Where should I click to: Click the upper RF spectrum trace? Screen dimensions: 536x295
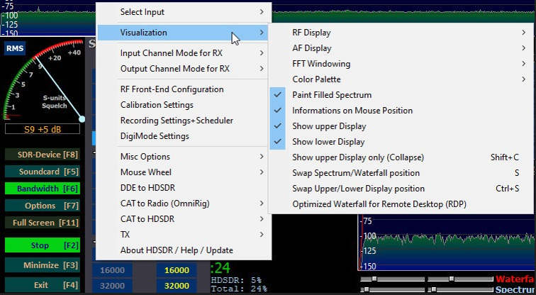coord(403,13)
